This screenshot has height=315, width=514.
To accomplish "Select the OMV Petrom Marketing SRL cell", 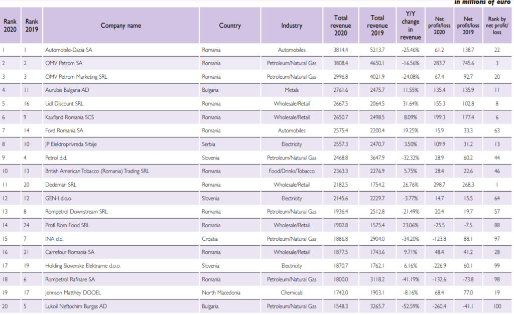I will 76,77.
